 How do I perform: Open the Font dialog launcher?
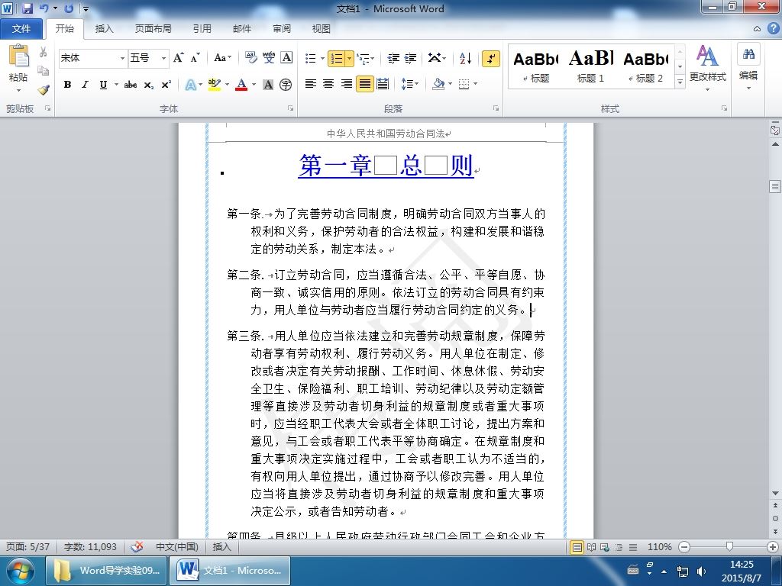[290, 108]
